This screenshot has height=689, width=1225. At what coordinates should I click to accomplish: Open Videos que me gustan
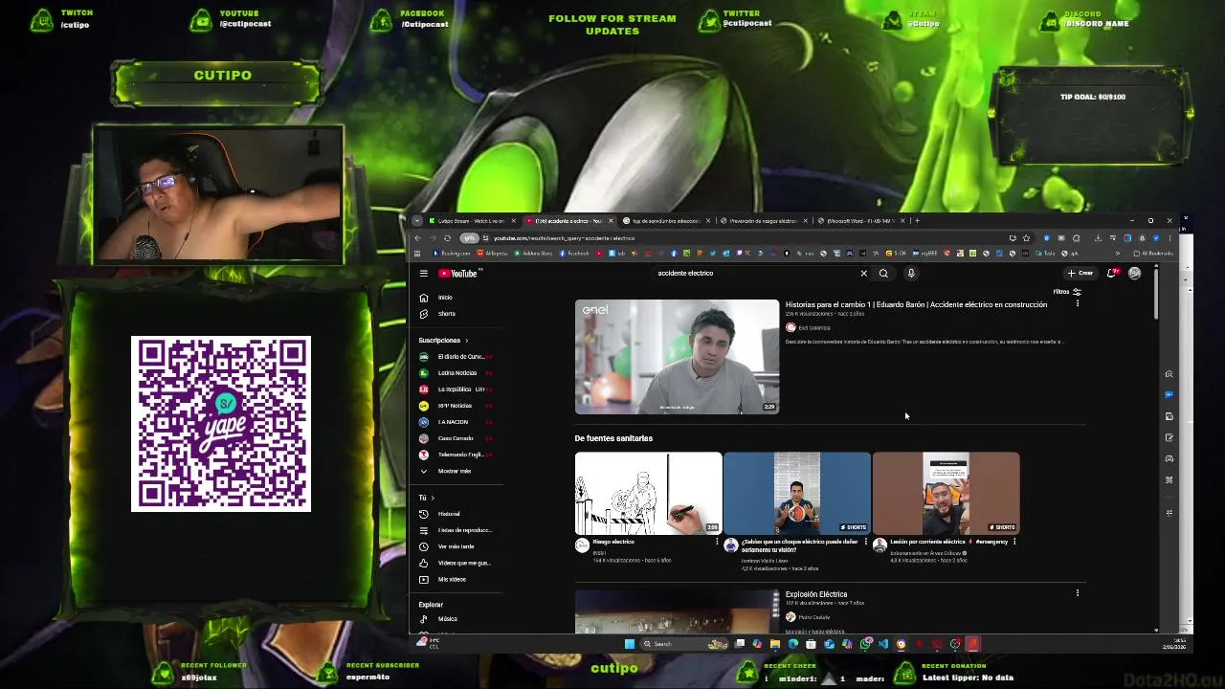pyautogui.click(x=457, y=563)
